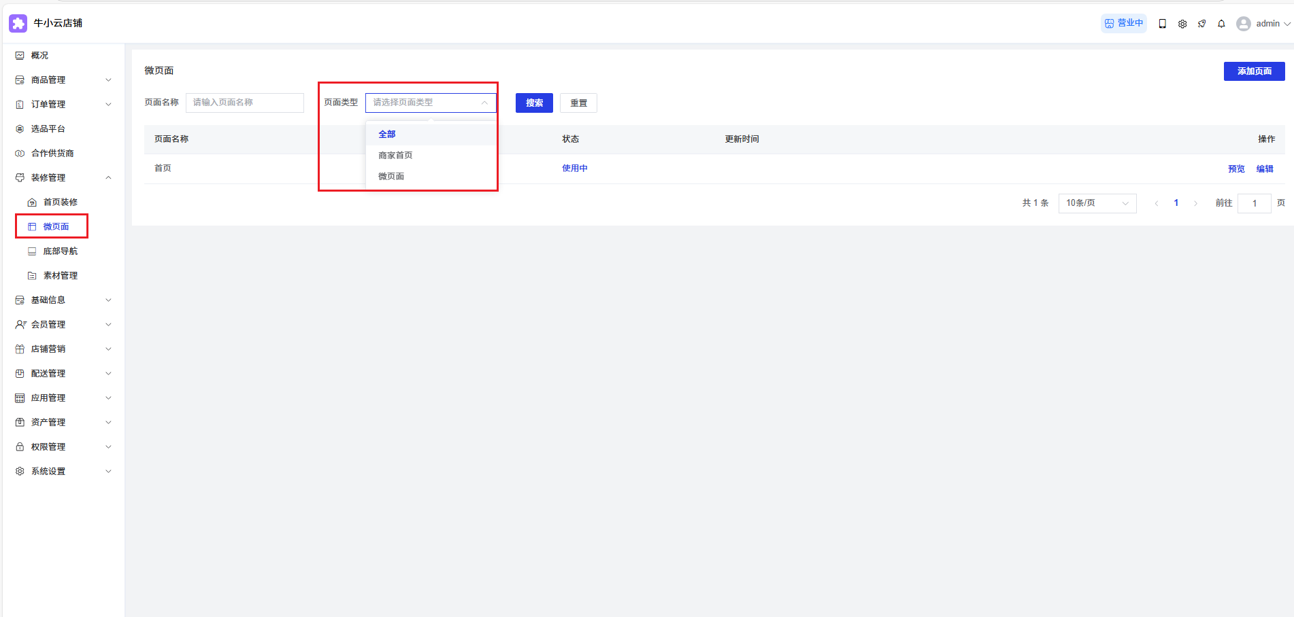Click the 营业中 status badge
This screenshot has height=617, width=1294.
1124,23
